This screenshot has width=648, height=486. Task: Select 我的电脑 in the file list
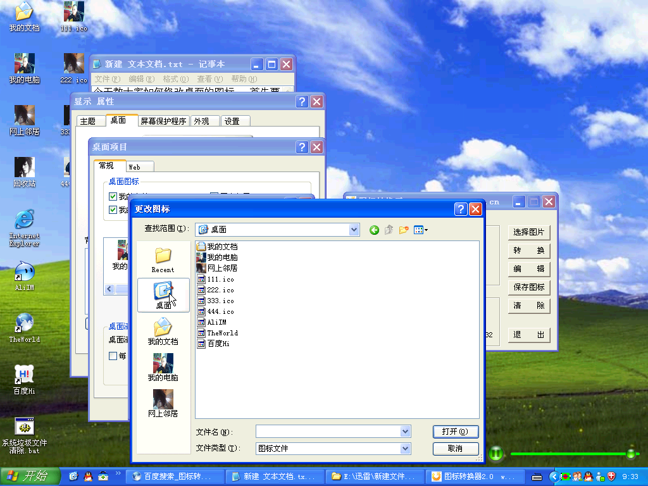coord(218,258)
